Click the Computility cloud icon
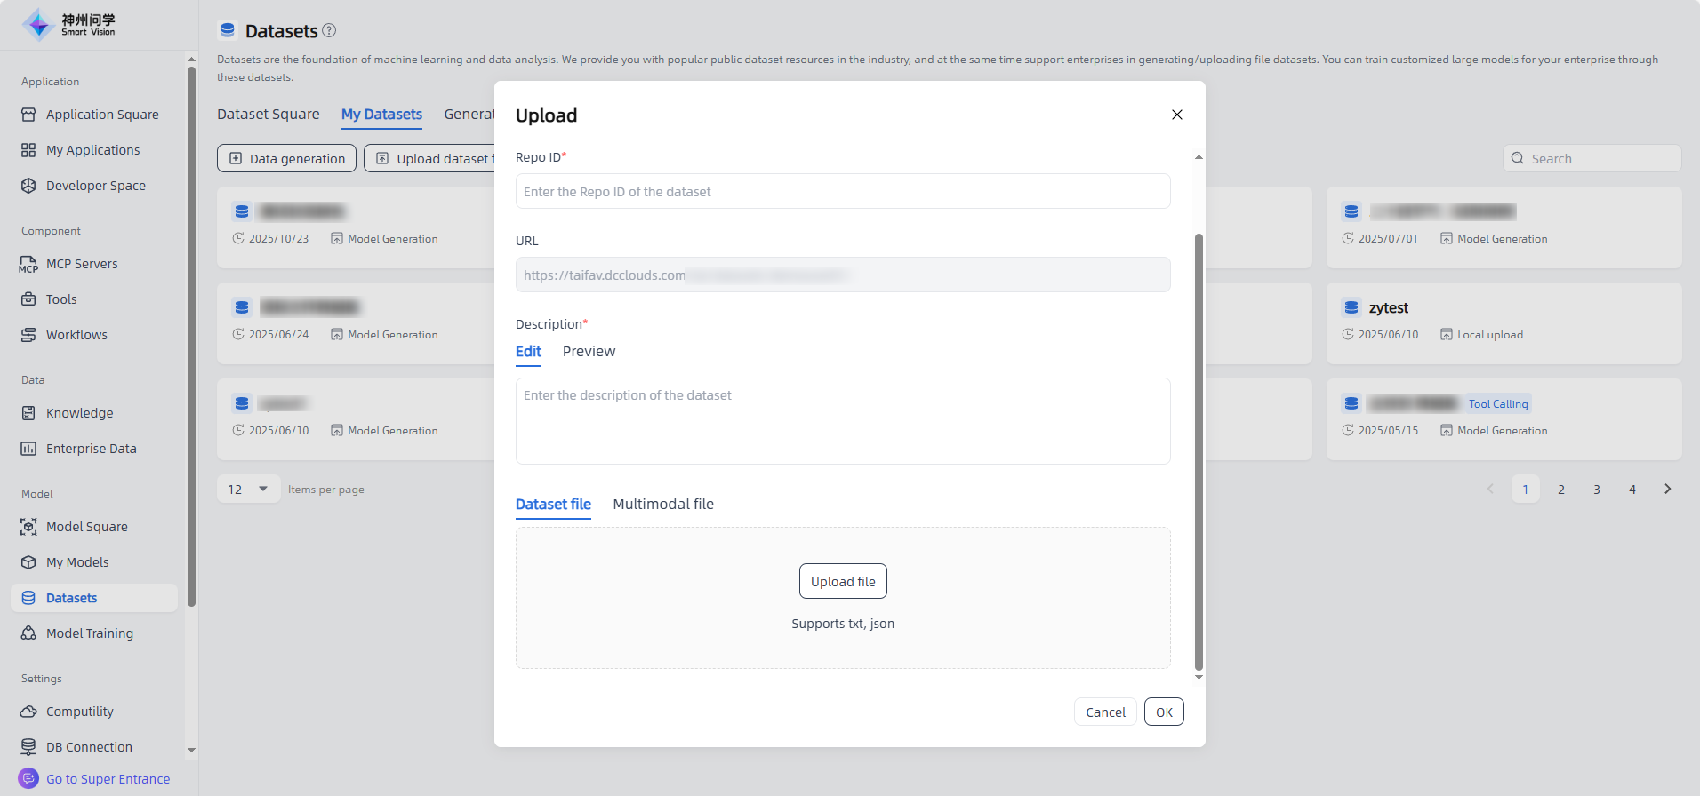The width and height of the screenshot is (1700, 796). tap(28, 712)
